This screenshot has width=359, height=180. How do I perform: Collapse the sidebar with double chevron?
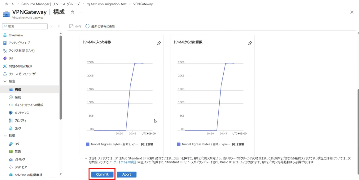(59, 26)
